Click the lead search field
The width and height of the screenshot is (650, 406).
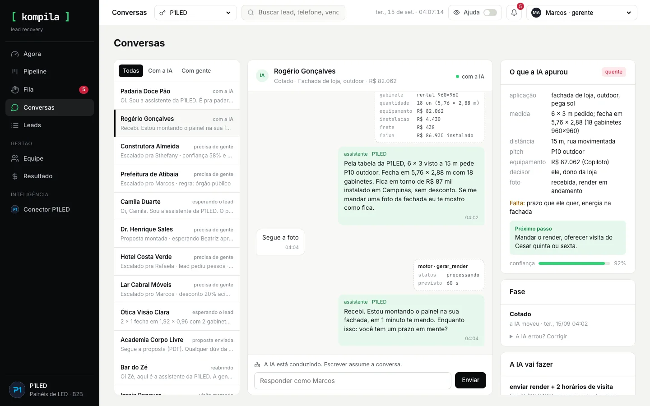click(x=293, y=13)
